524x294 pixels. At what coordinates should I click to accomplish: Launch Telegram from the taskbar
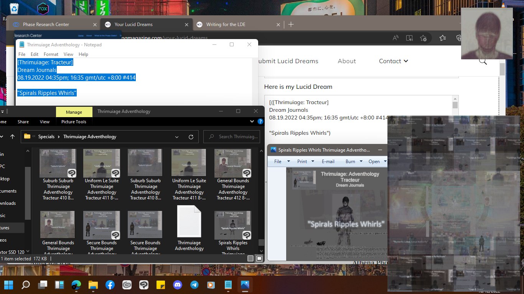coord(194,285)
